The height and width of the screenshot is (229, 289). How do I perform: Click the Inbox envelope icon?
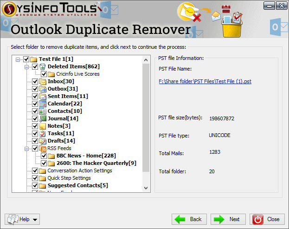pos(42,82)
